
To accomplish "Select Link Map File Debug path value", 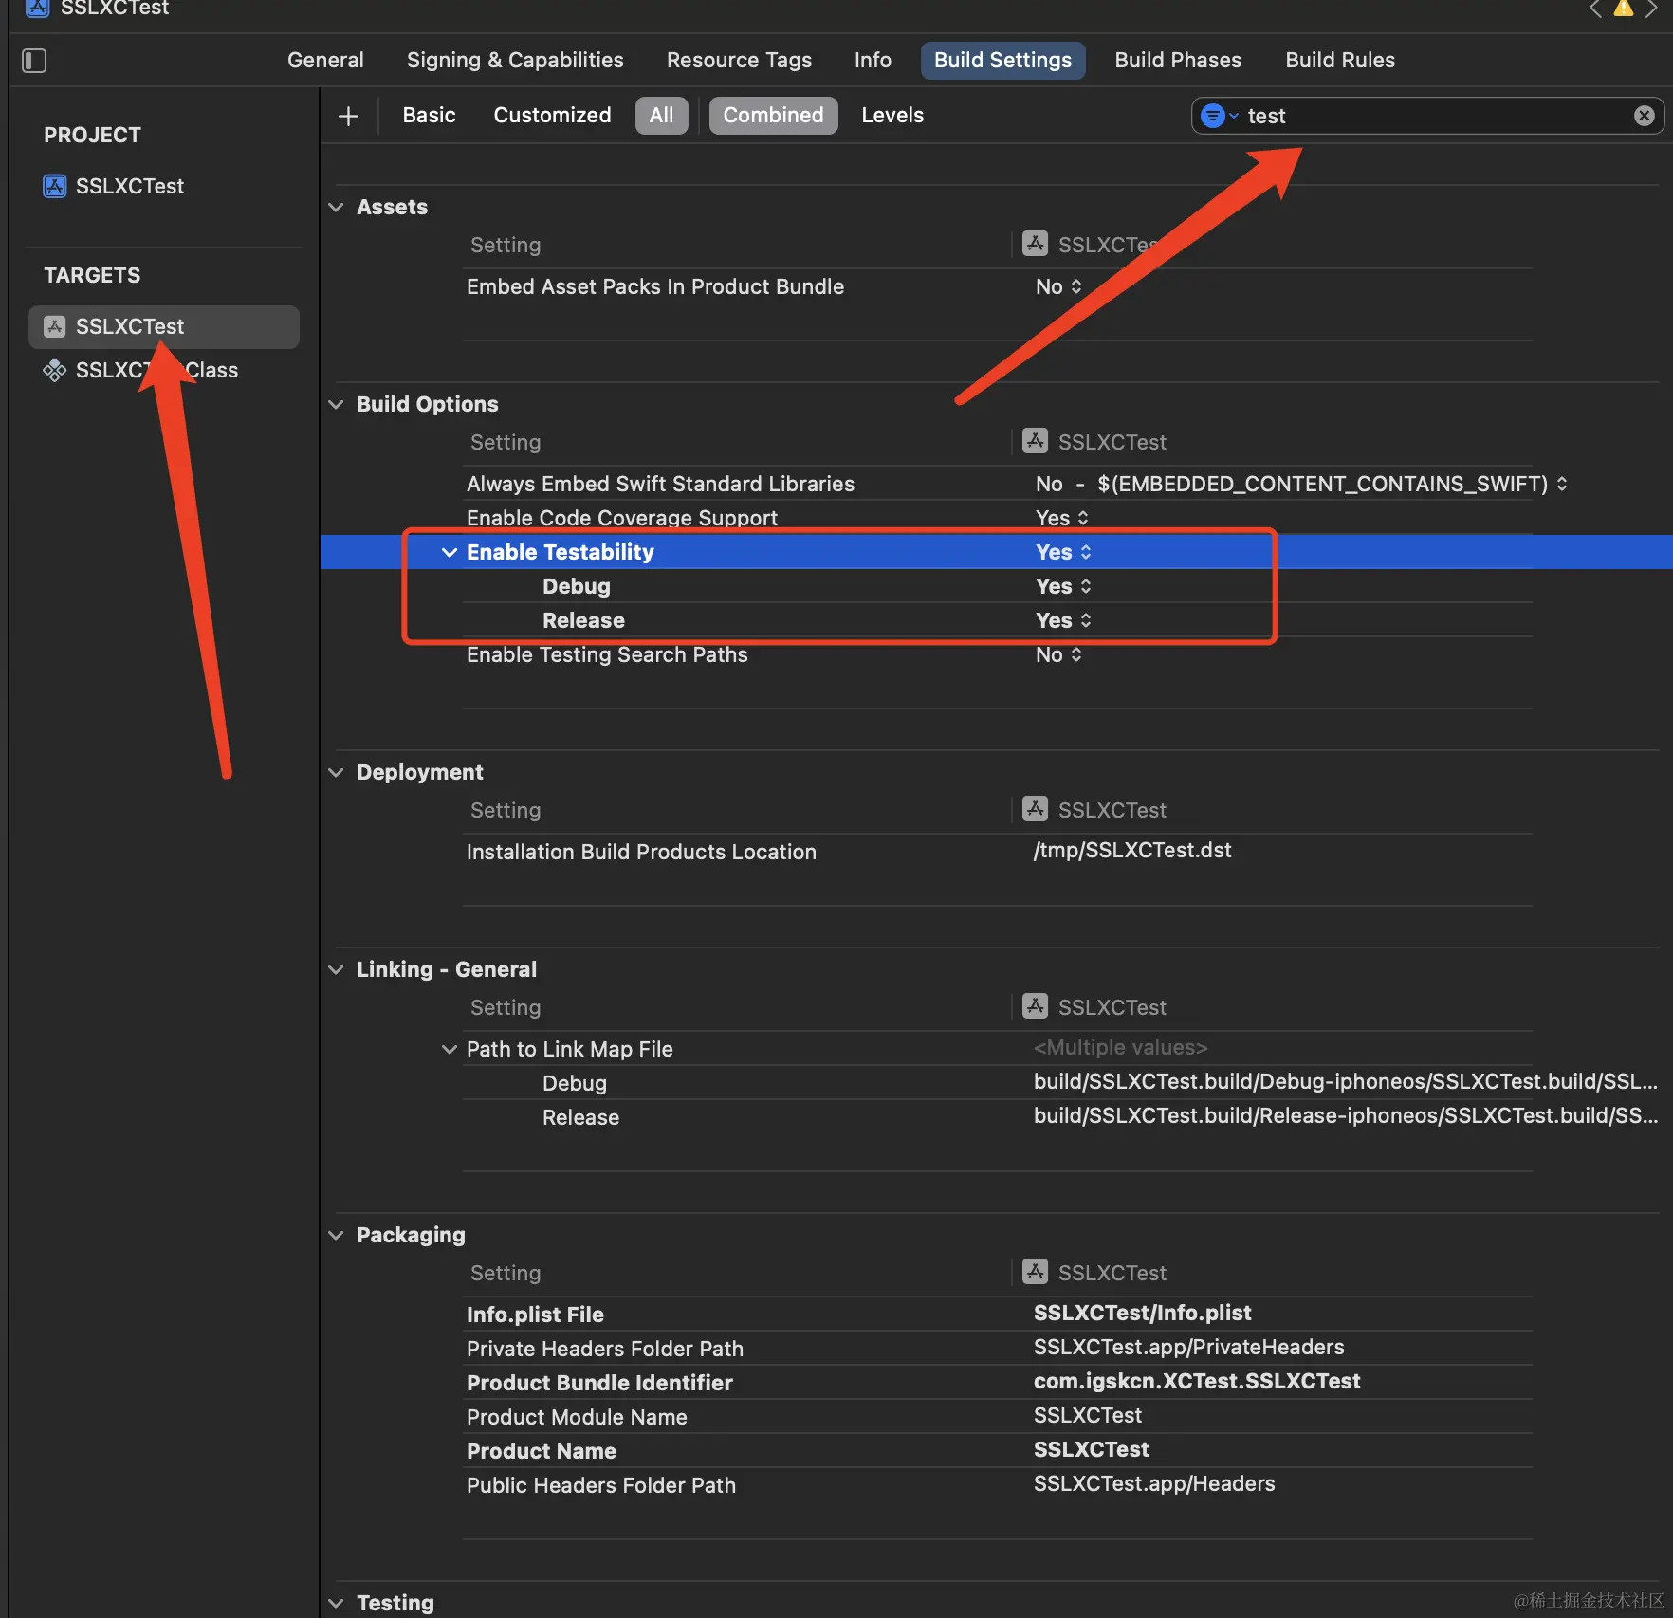I will pos(1346,1082).
